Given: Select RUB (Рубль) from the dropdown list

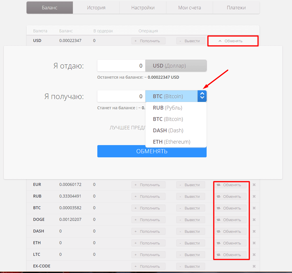Looking at the screenshot, I should pos(168,108).
